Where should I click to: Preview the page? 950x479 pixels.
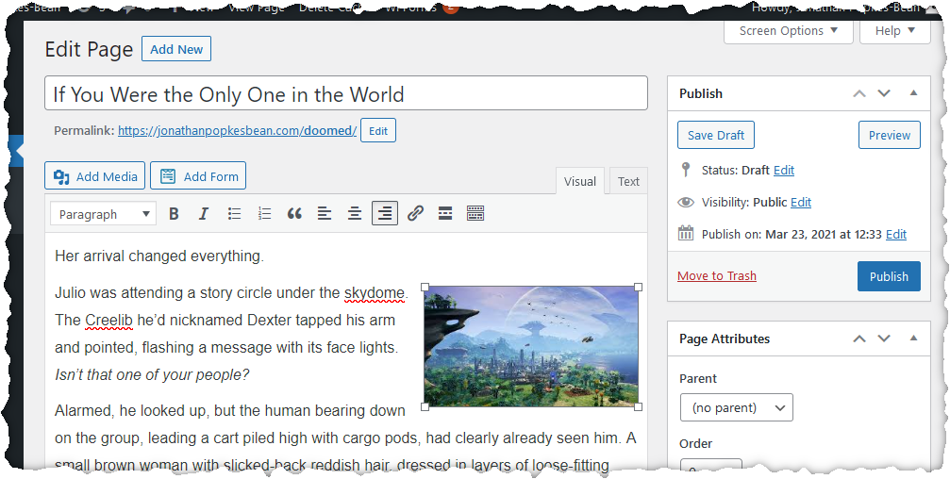(890, 135)
